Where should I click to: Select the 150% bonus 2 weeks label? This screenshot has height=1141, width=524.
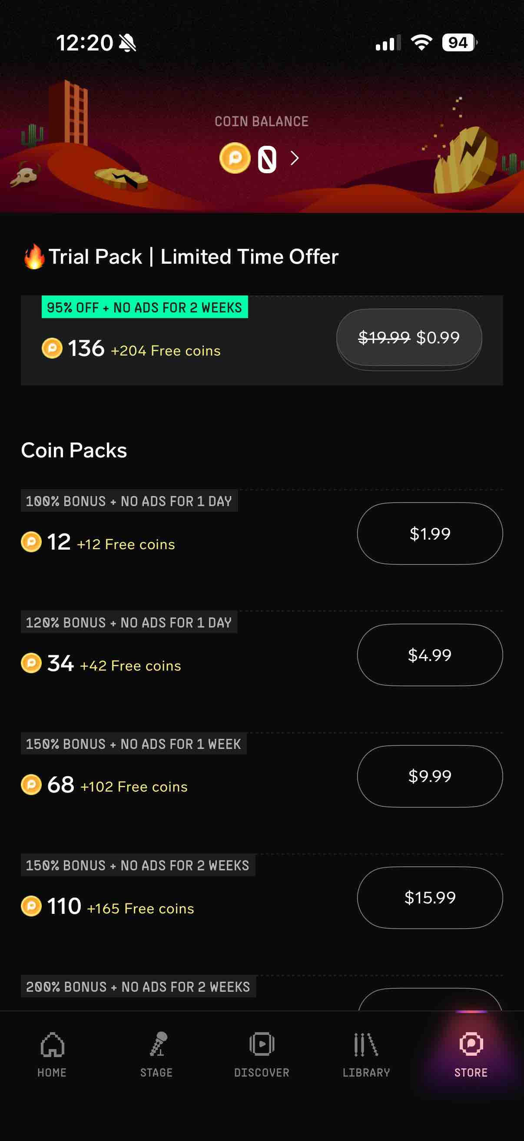(x=138, y=865)
